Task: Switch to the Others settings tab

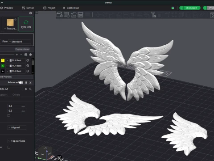Action: 16,95
